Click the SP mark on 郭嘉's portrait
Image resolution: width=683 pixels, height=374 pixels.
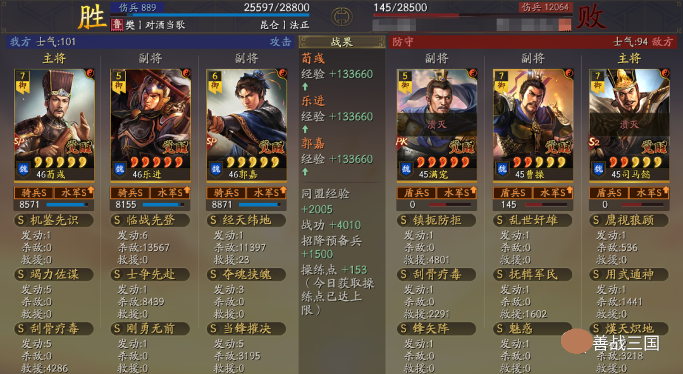[x=212, y=142]
